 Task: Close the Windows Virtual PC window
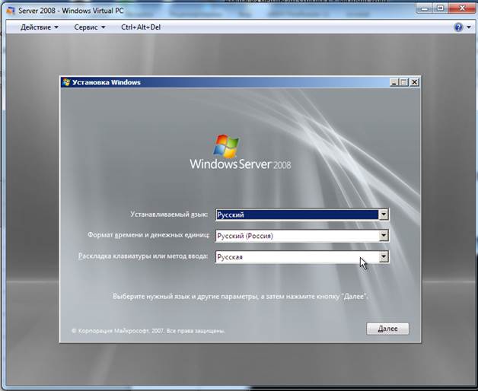coord(462,8)
